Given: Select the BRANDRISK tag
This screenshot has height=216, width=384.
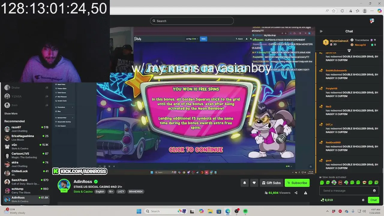Looking at the screenshot, I should click(x=136, y=192).
